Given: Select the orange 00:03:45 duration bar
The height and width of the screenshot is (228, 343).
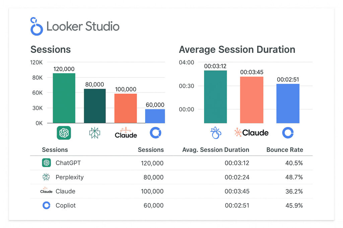Looking at the screenshot, I should point(252,100).
